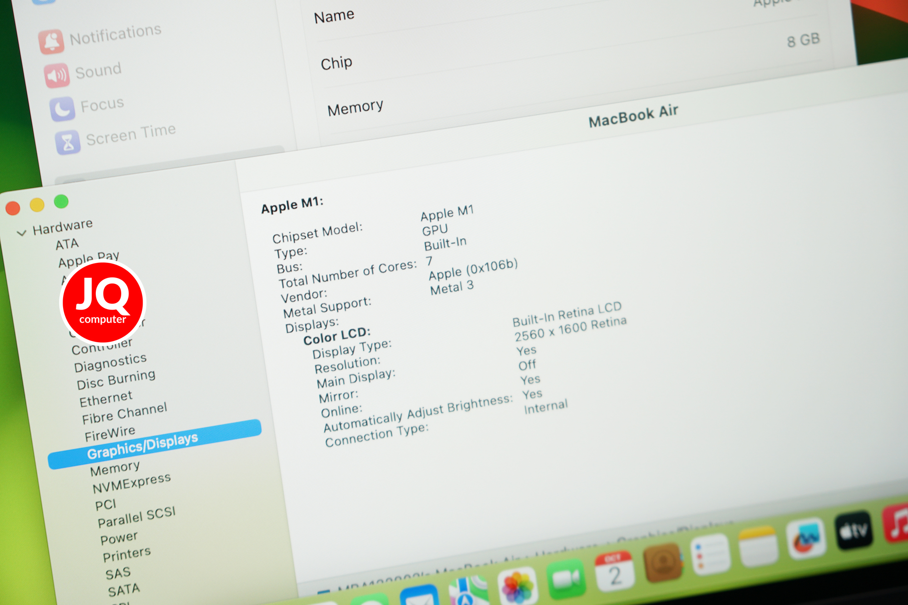Image resolution: width=908 pixels, height=605 pixels.
Task: Launch Photos from the Dock
Action: [518, 586]
